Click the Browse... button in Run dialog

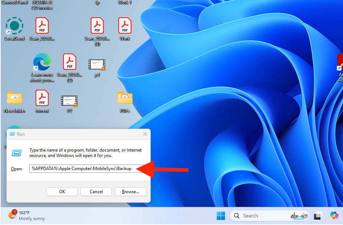(130, 192)
